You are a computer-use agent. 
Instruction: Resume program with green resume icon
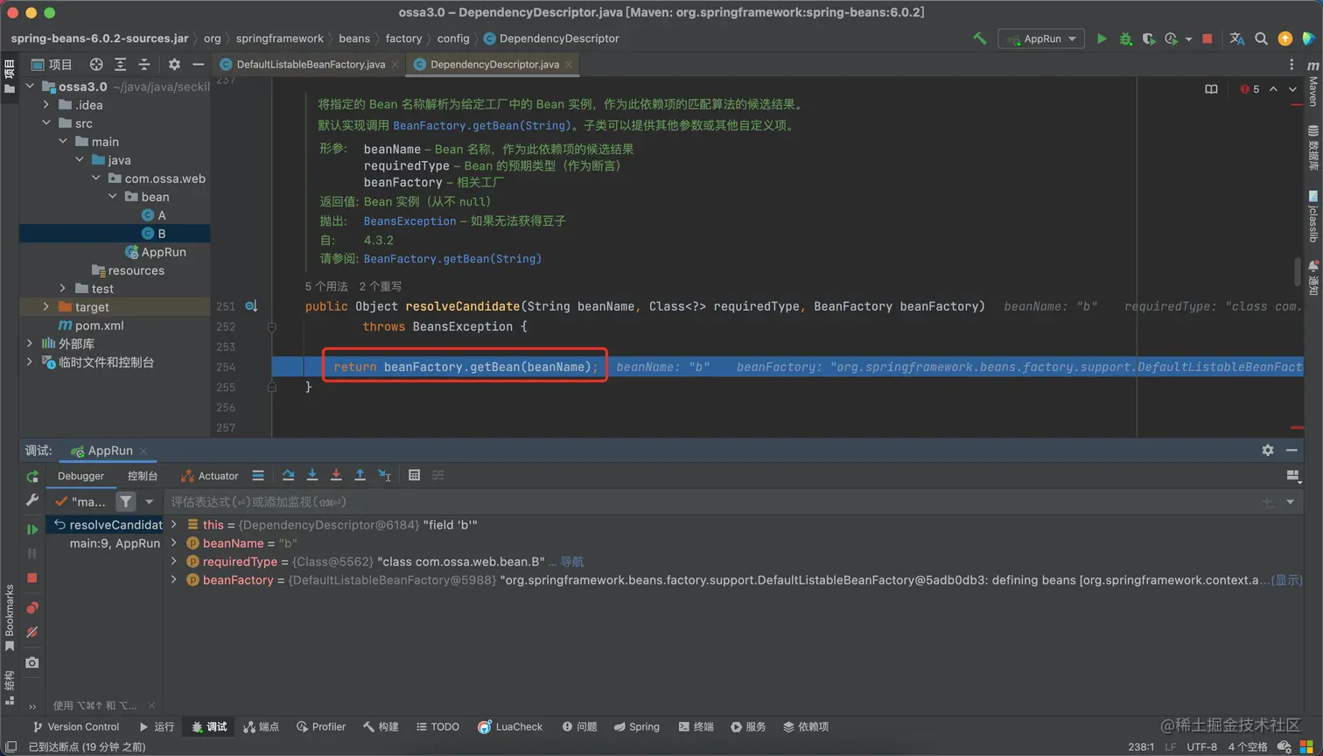(x=32, y=529)
